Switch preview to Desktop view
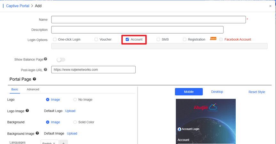This screenshot has width=276, height=144. click(x=217, y=92)
